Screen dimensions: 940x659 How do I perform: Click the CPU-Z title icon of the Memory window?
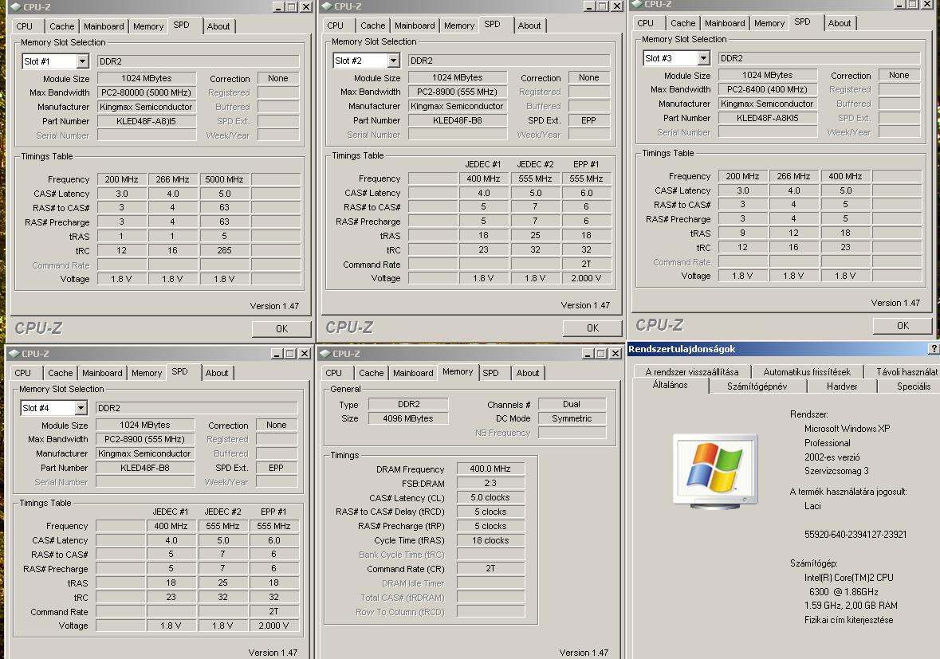coord(325,354)
